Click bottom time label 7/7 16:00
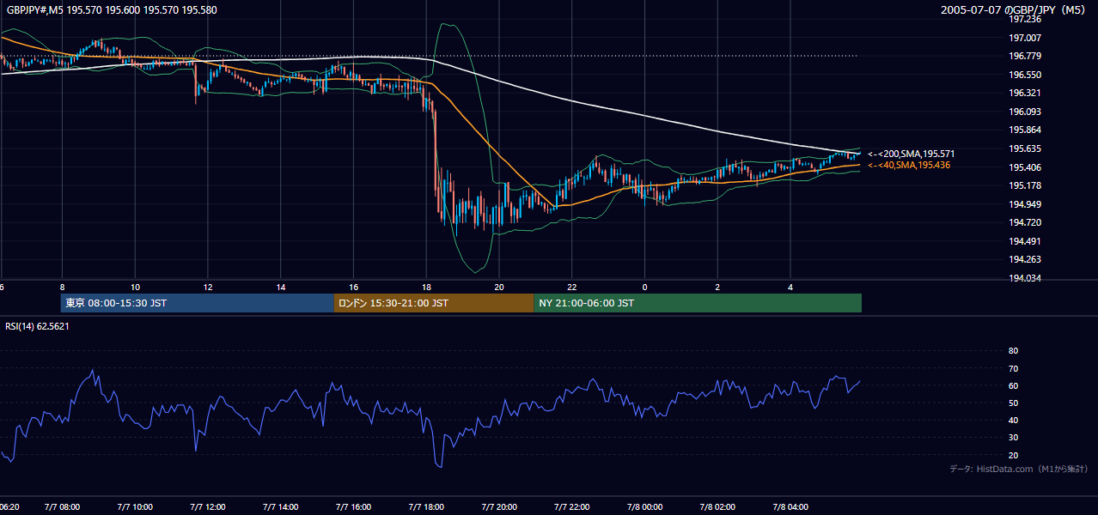 pos(354,507)
